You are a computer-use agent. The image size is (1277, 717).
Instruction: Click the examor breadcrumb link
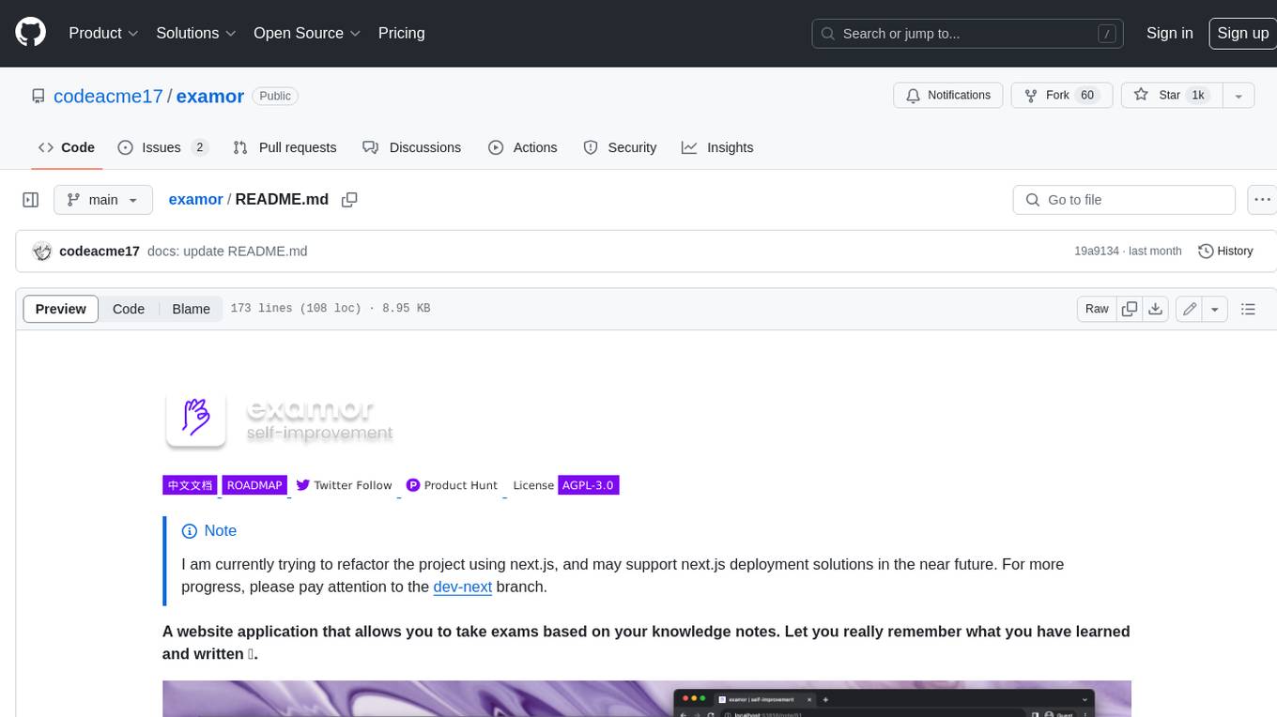click(x=195, y=200)
